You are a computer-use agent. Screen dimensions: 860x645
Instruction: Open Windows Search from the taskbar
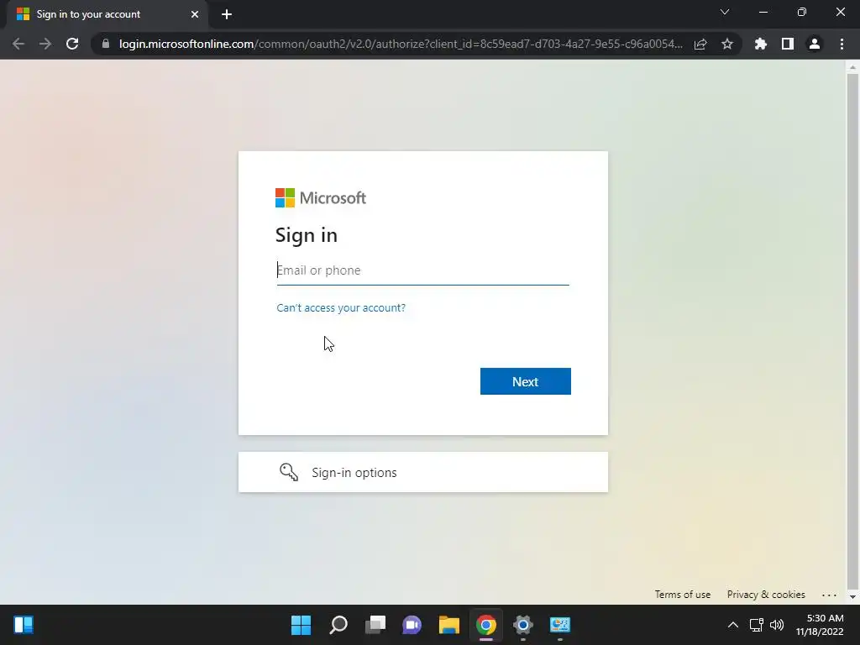pyautogui.click(x=338, y=625)
